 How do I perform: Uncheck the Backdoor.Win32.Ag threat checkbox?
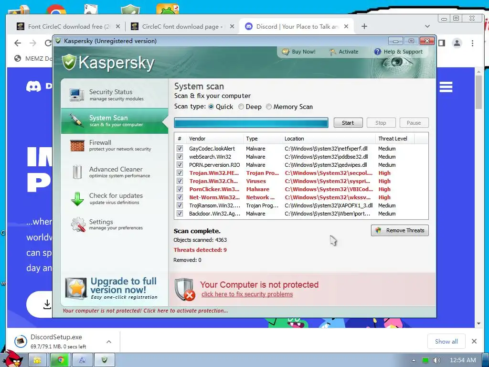[x=180, y=214]
